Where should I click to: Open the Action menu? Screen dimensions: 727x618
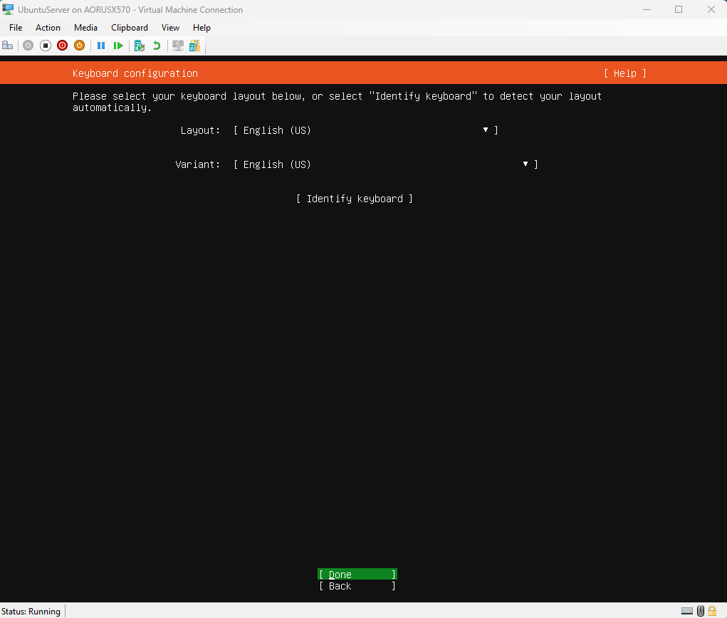pyautogui.click(x=48, y=28)
